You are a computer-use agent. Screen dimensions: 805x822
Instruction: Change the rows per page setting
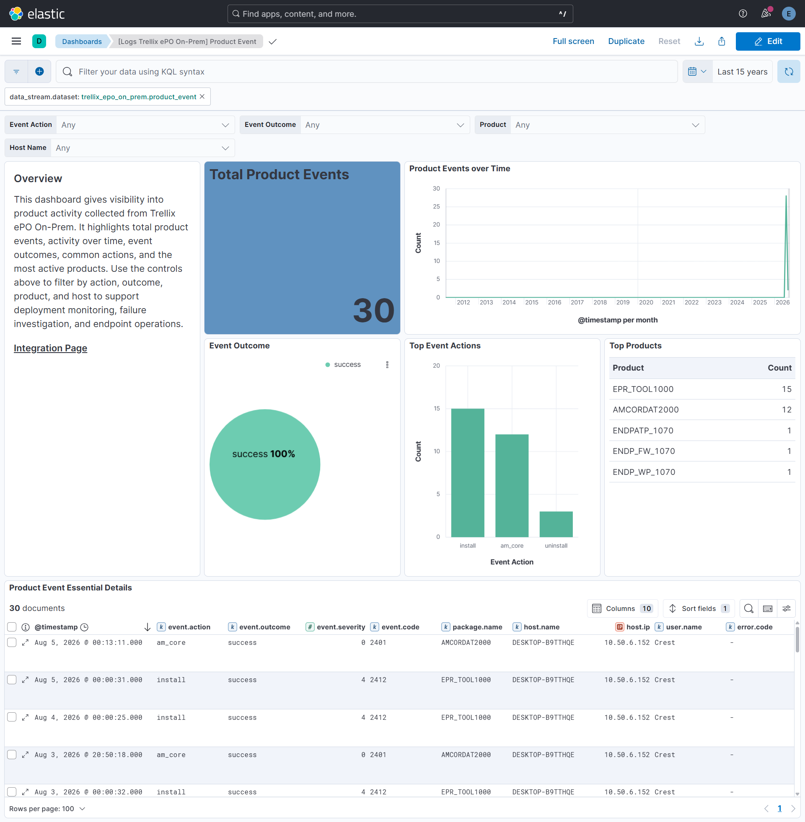(x=47, y=809)
